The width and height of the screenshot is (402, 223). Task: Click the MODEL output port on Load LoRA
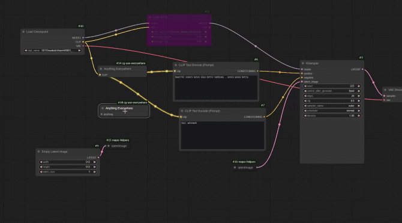tap(209, 23)
